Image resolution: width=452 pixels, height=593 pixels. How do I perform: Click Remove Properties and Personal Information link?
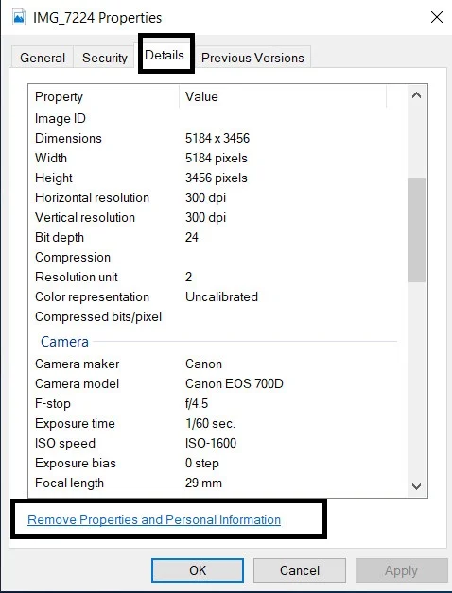pos(154,519)
